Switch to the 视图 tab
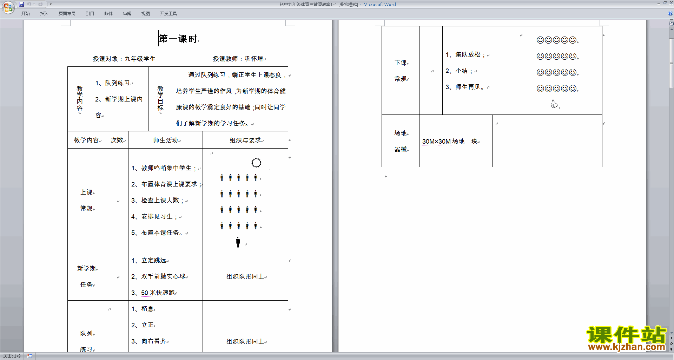Image resolution: width=674 pixels, height=360 pixels. [x=146, y=14]
